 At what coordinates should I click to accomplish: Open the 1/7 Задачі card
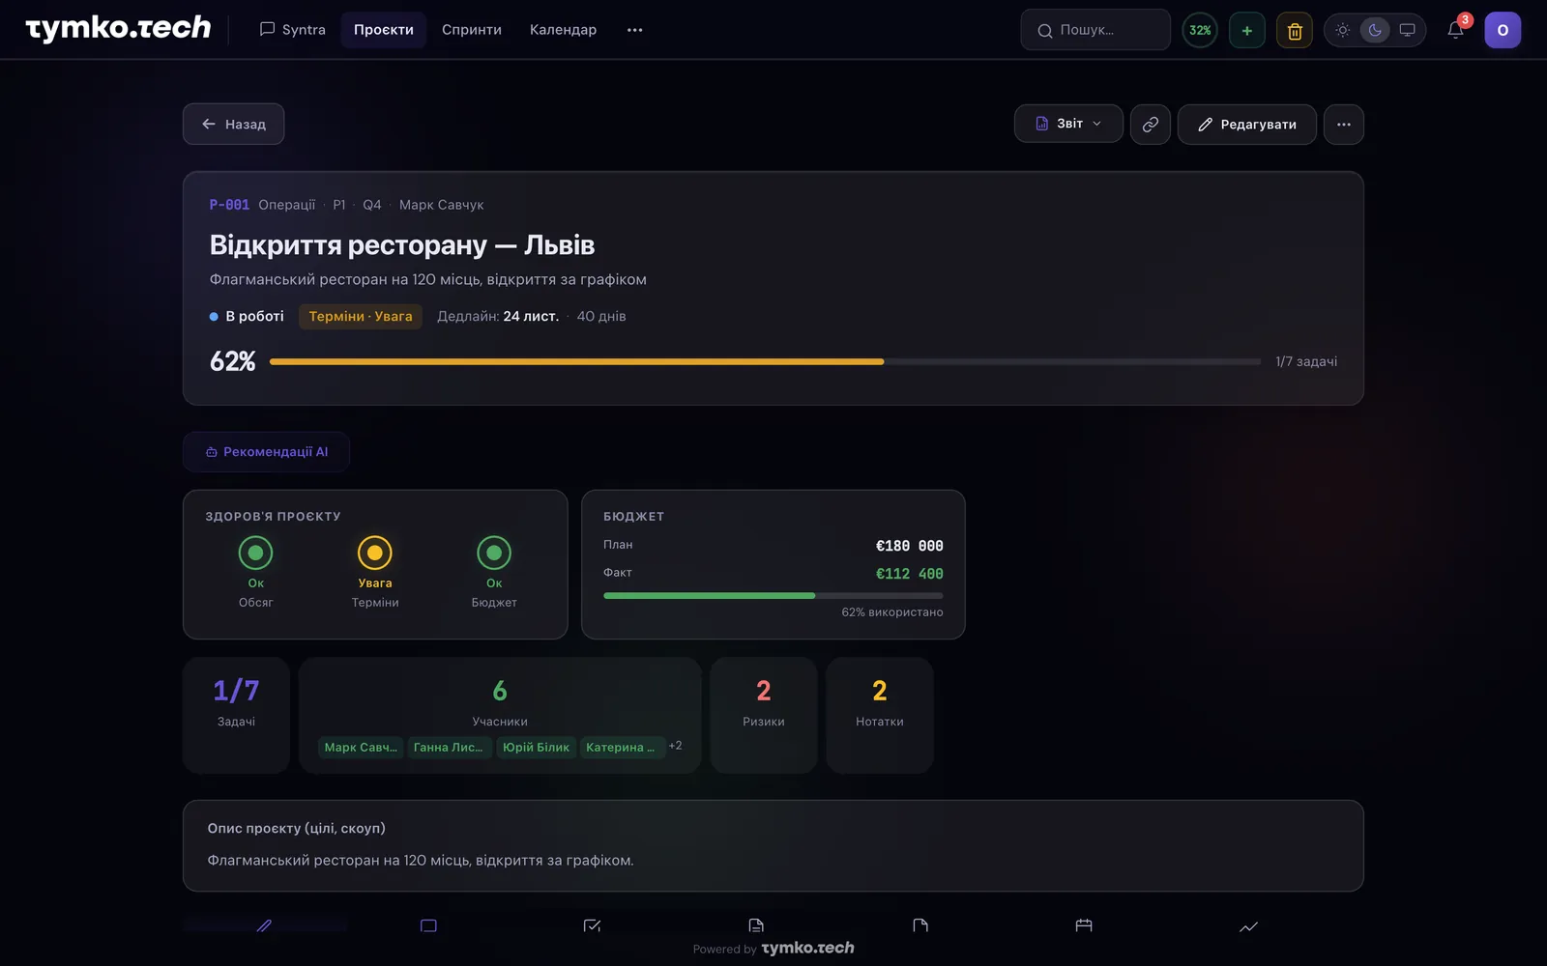pyautogui.click(x=236, y=715)
